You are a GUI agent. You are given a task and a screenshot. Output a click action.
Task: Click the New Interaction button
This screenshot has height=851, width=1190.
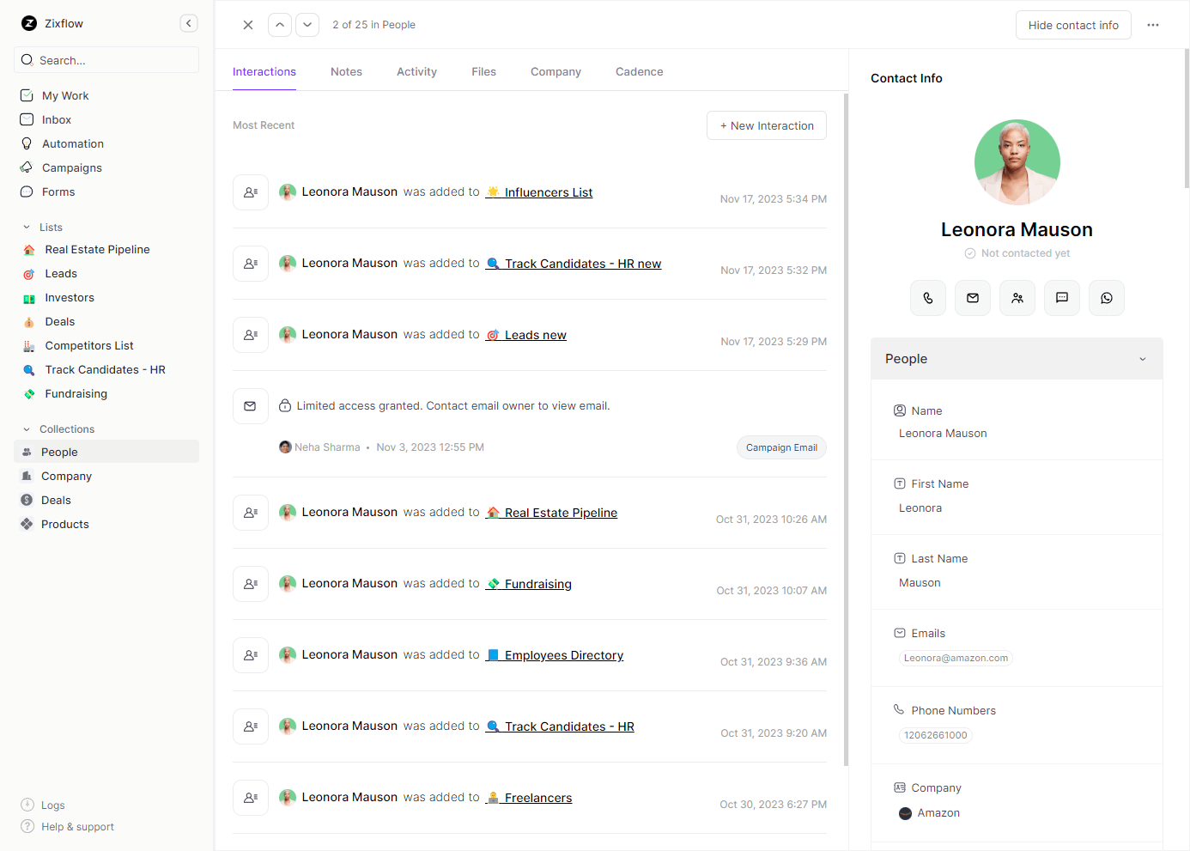point(766,125)
